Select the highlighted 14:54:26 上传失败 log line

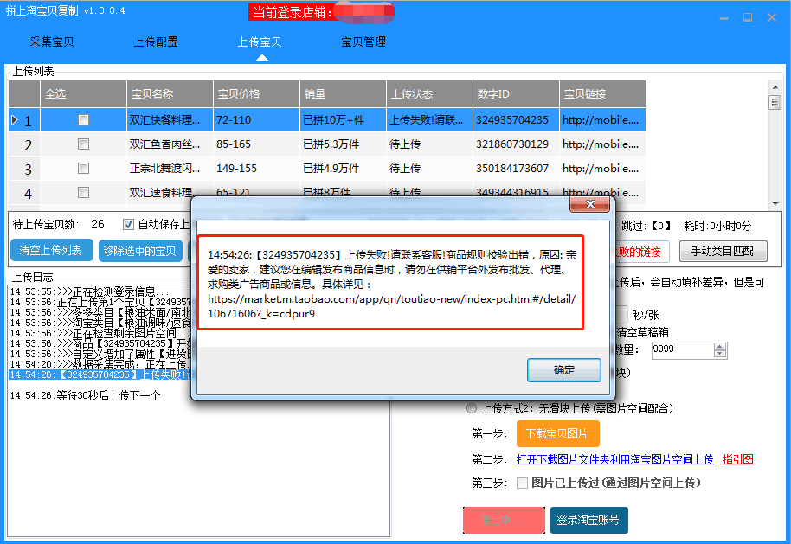pos(100,374)
